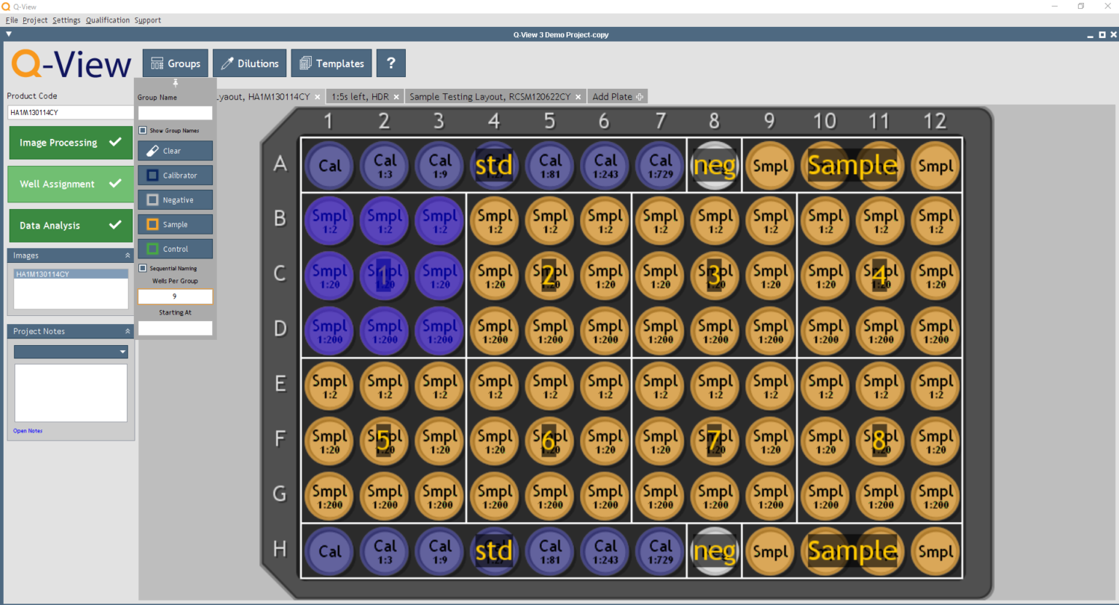Toggle the Sequential Naming checkbox
The image size is (1119, 605).
pyautogui.click(x=143, y=268)
